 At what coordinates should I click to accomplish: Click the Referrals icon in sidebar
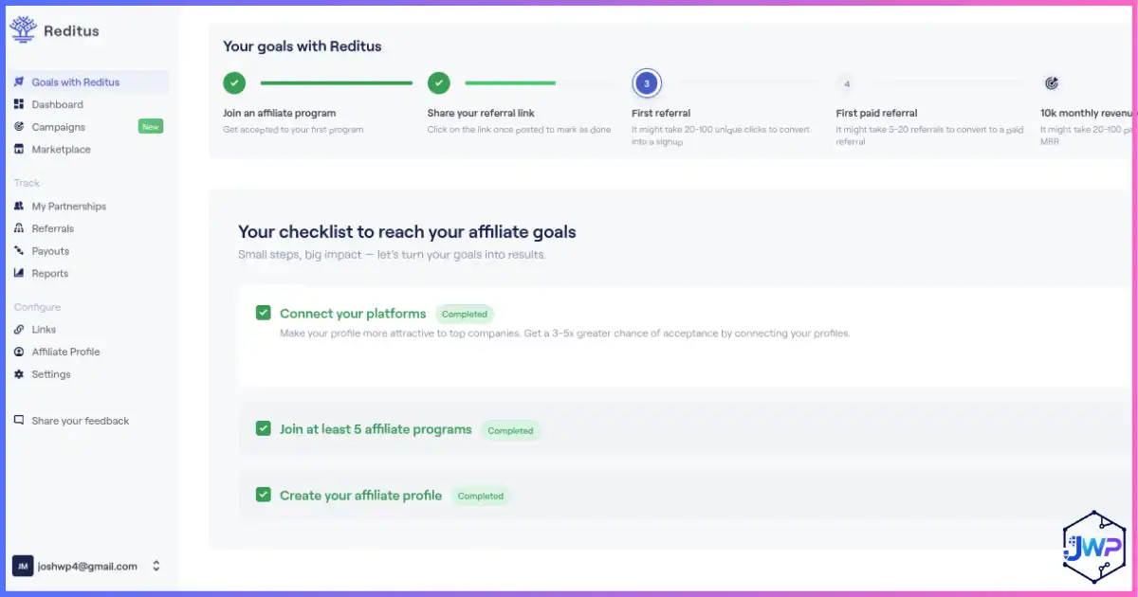[19, 228]
